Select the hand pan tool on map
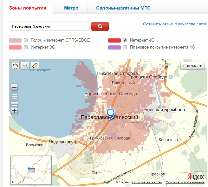Screen dimensions: 208x187 [x=15, y=66]
